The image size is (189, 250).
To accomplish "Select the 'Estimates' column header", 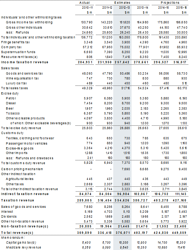I will click(x=122, y=3).
